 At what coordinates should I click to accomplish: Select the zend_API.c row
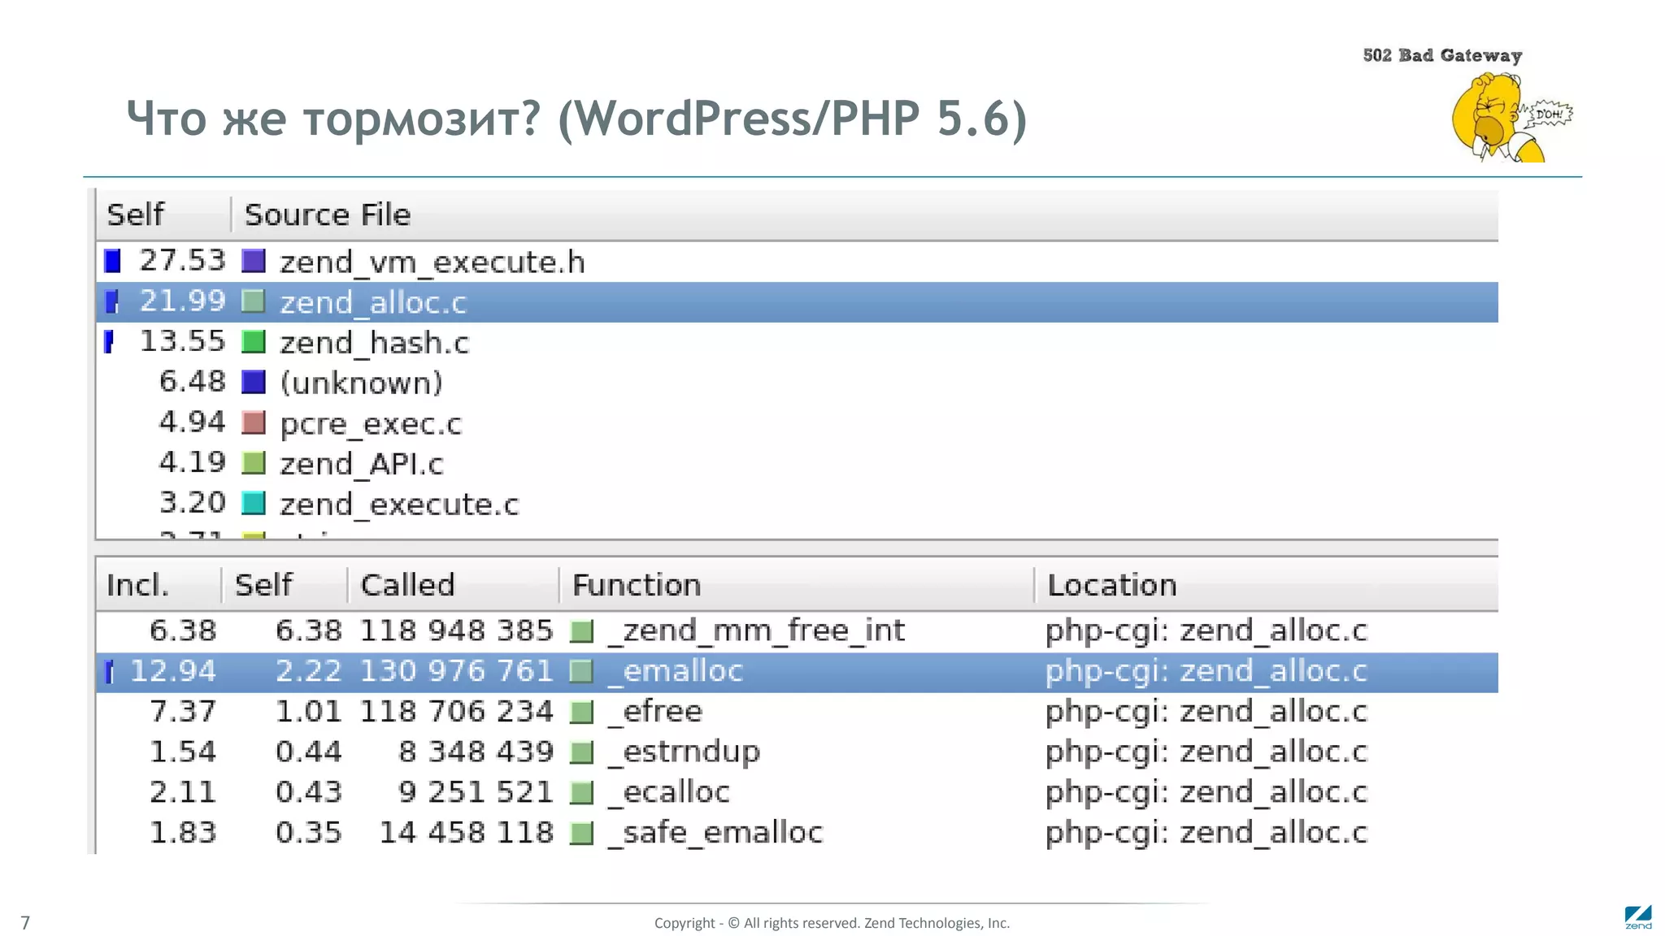coord(797,463)
